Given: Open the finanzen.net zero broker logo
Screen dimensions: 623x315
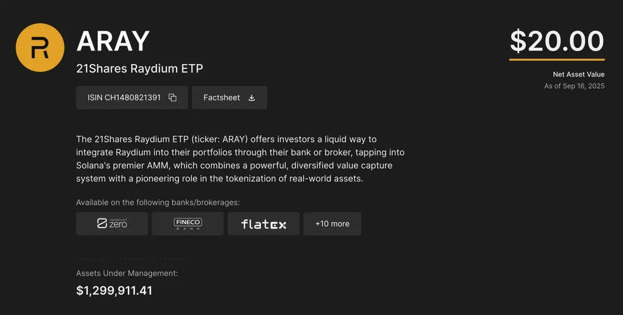Looking at the screenshot, I should tap(112, 224).
